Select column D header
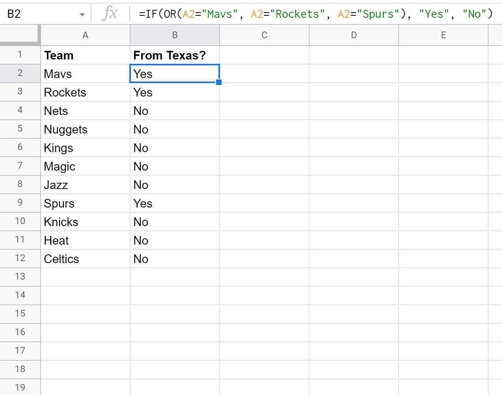 (x=354, y=35)
